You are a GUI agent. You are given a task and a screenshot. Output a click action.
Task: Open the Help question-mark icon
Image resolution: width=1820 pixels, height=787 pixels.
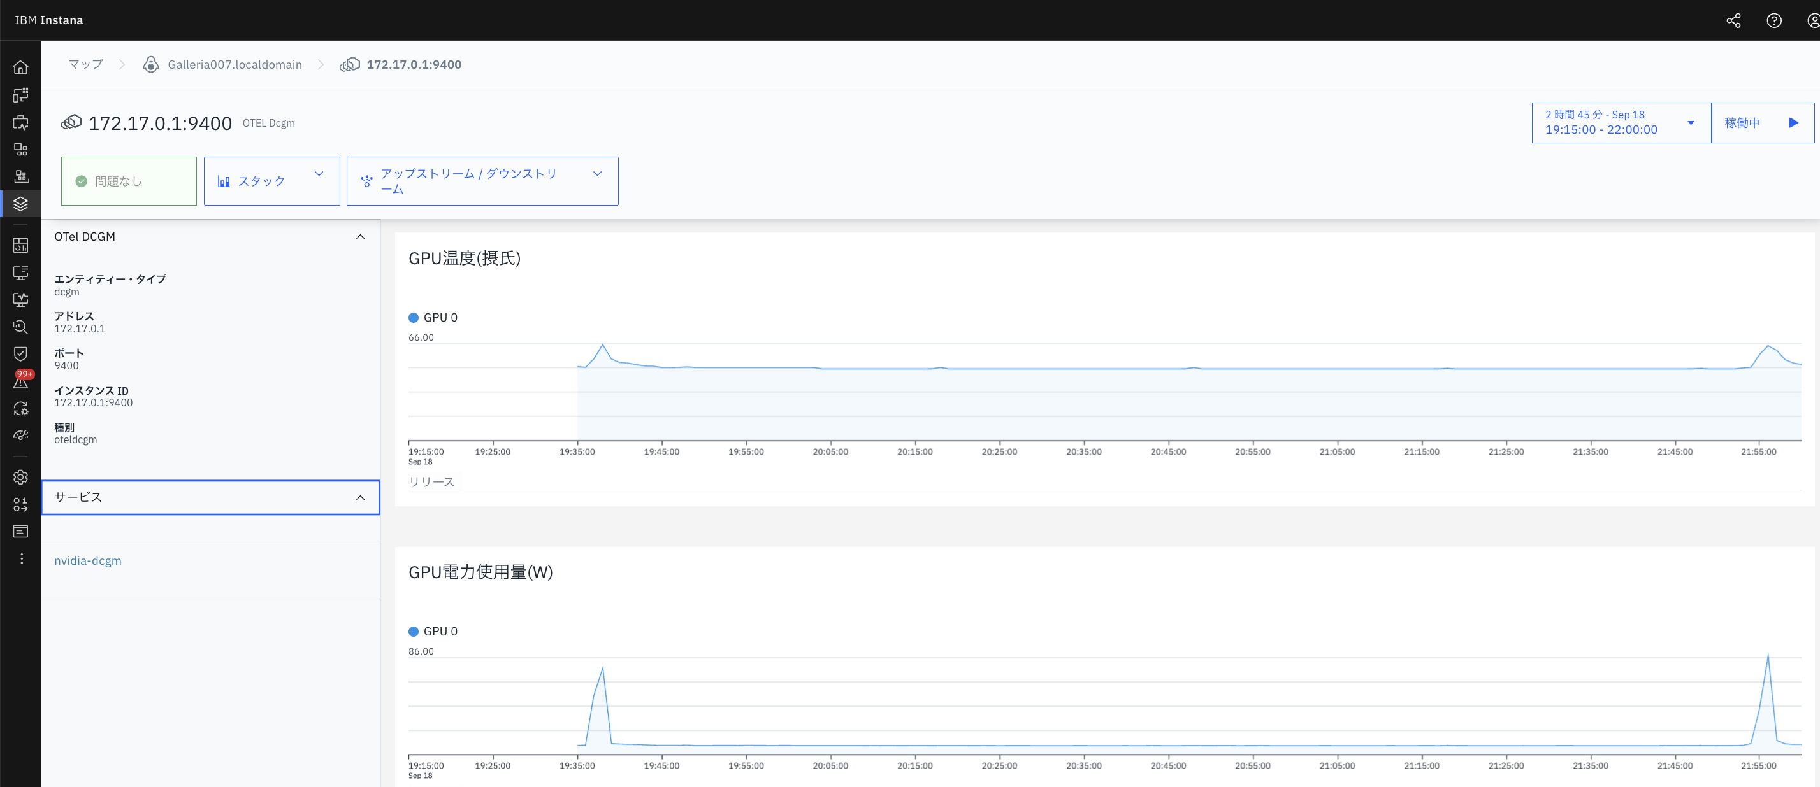1775,20
